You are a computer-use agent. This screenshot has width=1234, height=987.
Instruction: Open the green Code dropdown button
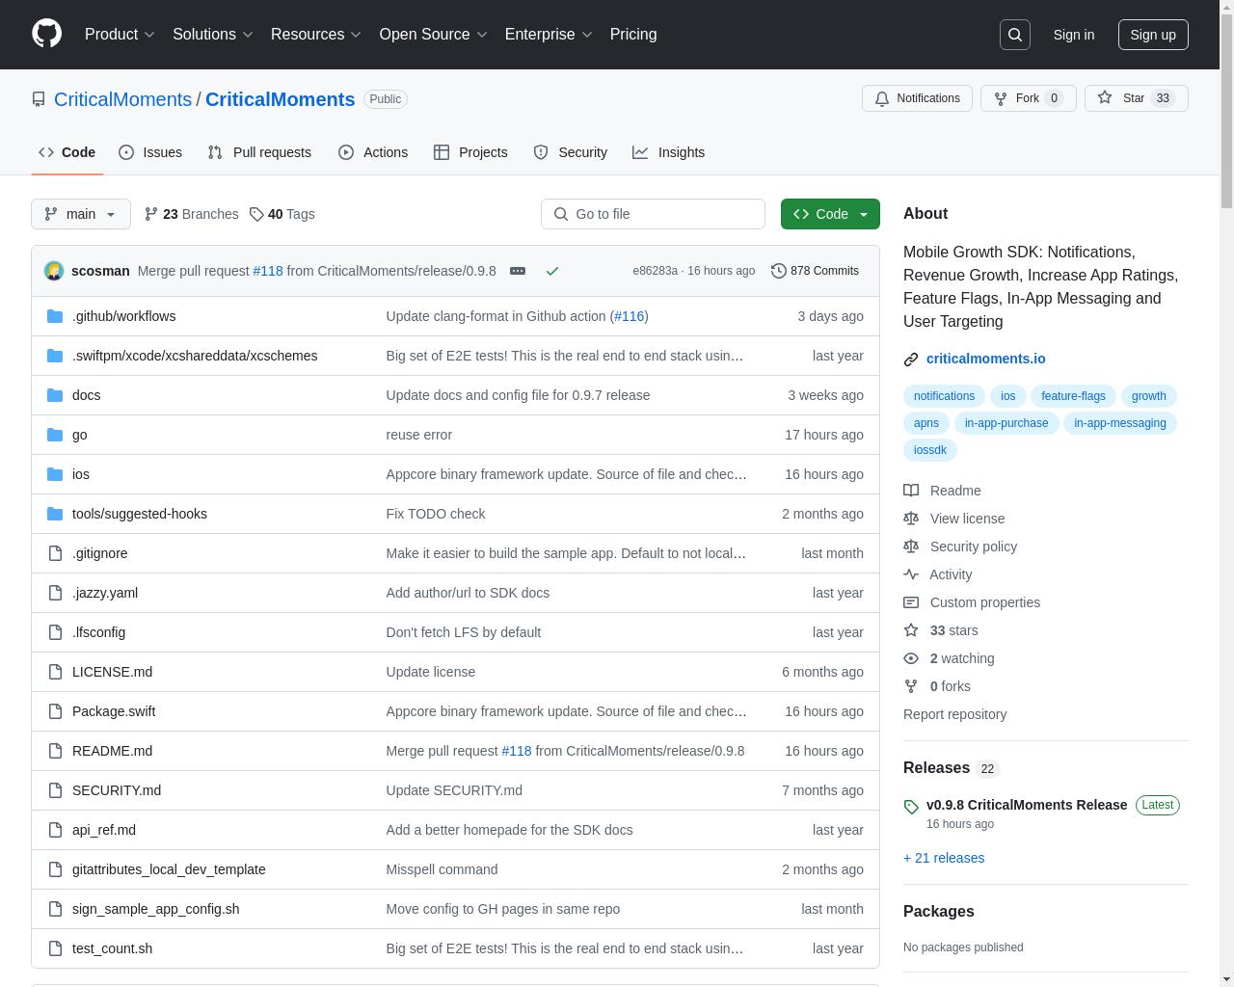click(x=830, y=214)
